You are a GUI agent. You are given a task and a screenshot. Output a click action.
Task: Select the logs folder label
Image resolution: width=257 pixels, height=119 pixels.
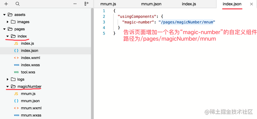(21, 79)
